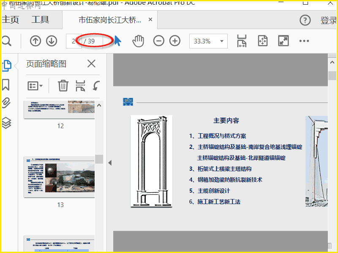
Task: Click the page number input field
Action: click(74, 41)
